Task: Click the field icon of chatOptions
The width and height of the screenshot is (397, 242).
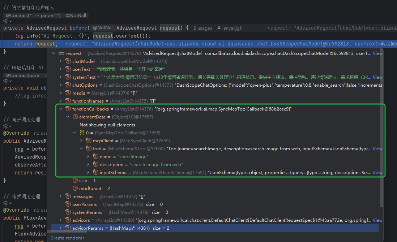Action: coord(68,85)
